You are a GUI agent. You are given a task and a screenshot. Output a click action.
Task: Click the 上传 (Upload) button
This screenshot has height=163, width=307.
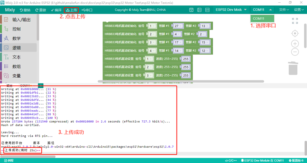click(x=71, y=10)
